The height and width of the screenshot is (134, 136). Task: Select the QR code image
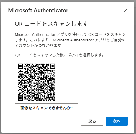(37, 82)
